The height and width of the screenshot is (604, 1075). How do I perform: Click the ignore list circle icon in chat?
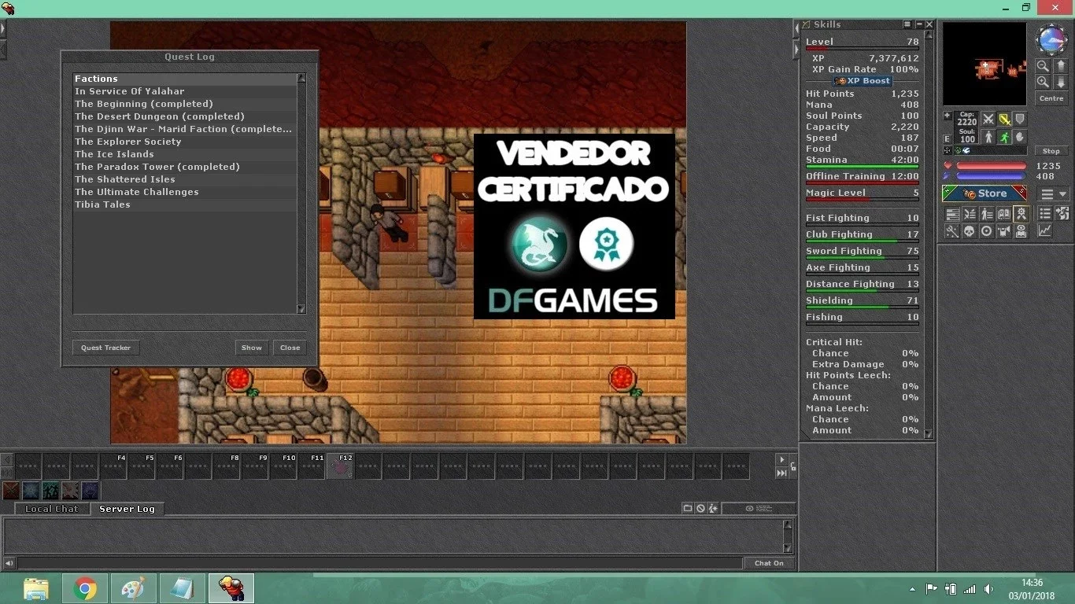coord(700,509)
